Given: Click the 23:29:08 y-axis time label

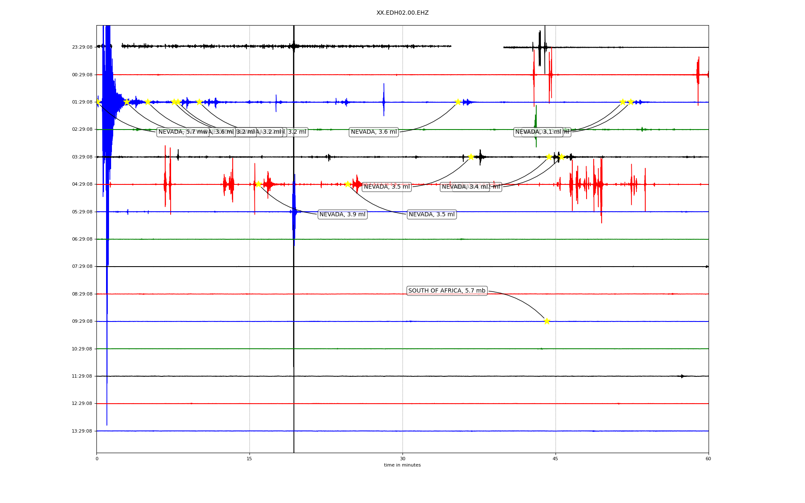Looking at the screenshot, I should tap(82, 47).
